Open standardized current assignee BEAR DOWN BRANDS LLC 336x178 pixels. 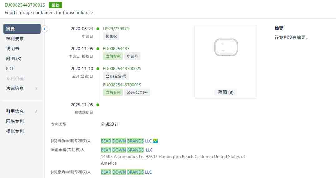[126, 141]
